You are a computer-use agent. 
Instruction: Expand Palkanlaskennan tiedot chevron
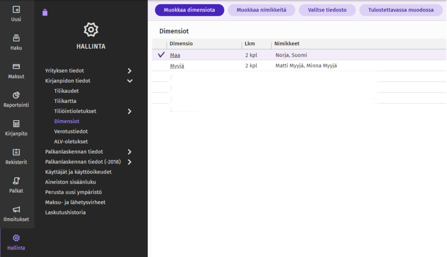coord(129,152)
